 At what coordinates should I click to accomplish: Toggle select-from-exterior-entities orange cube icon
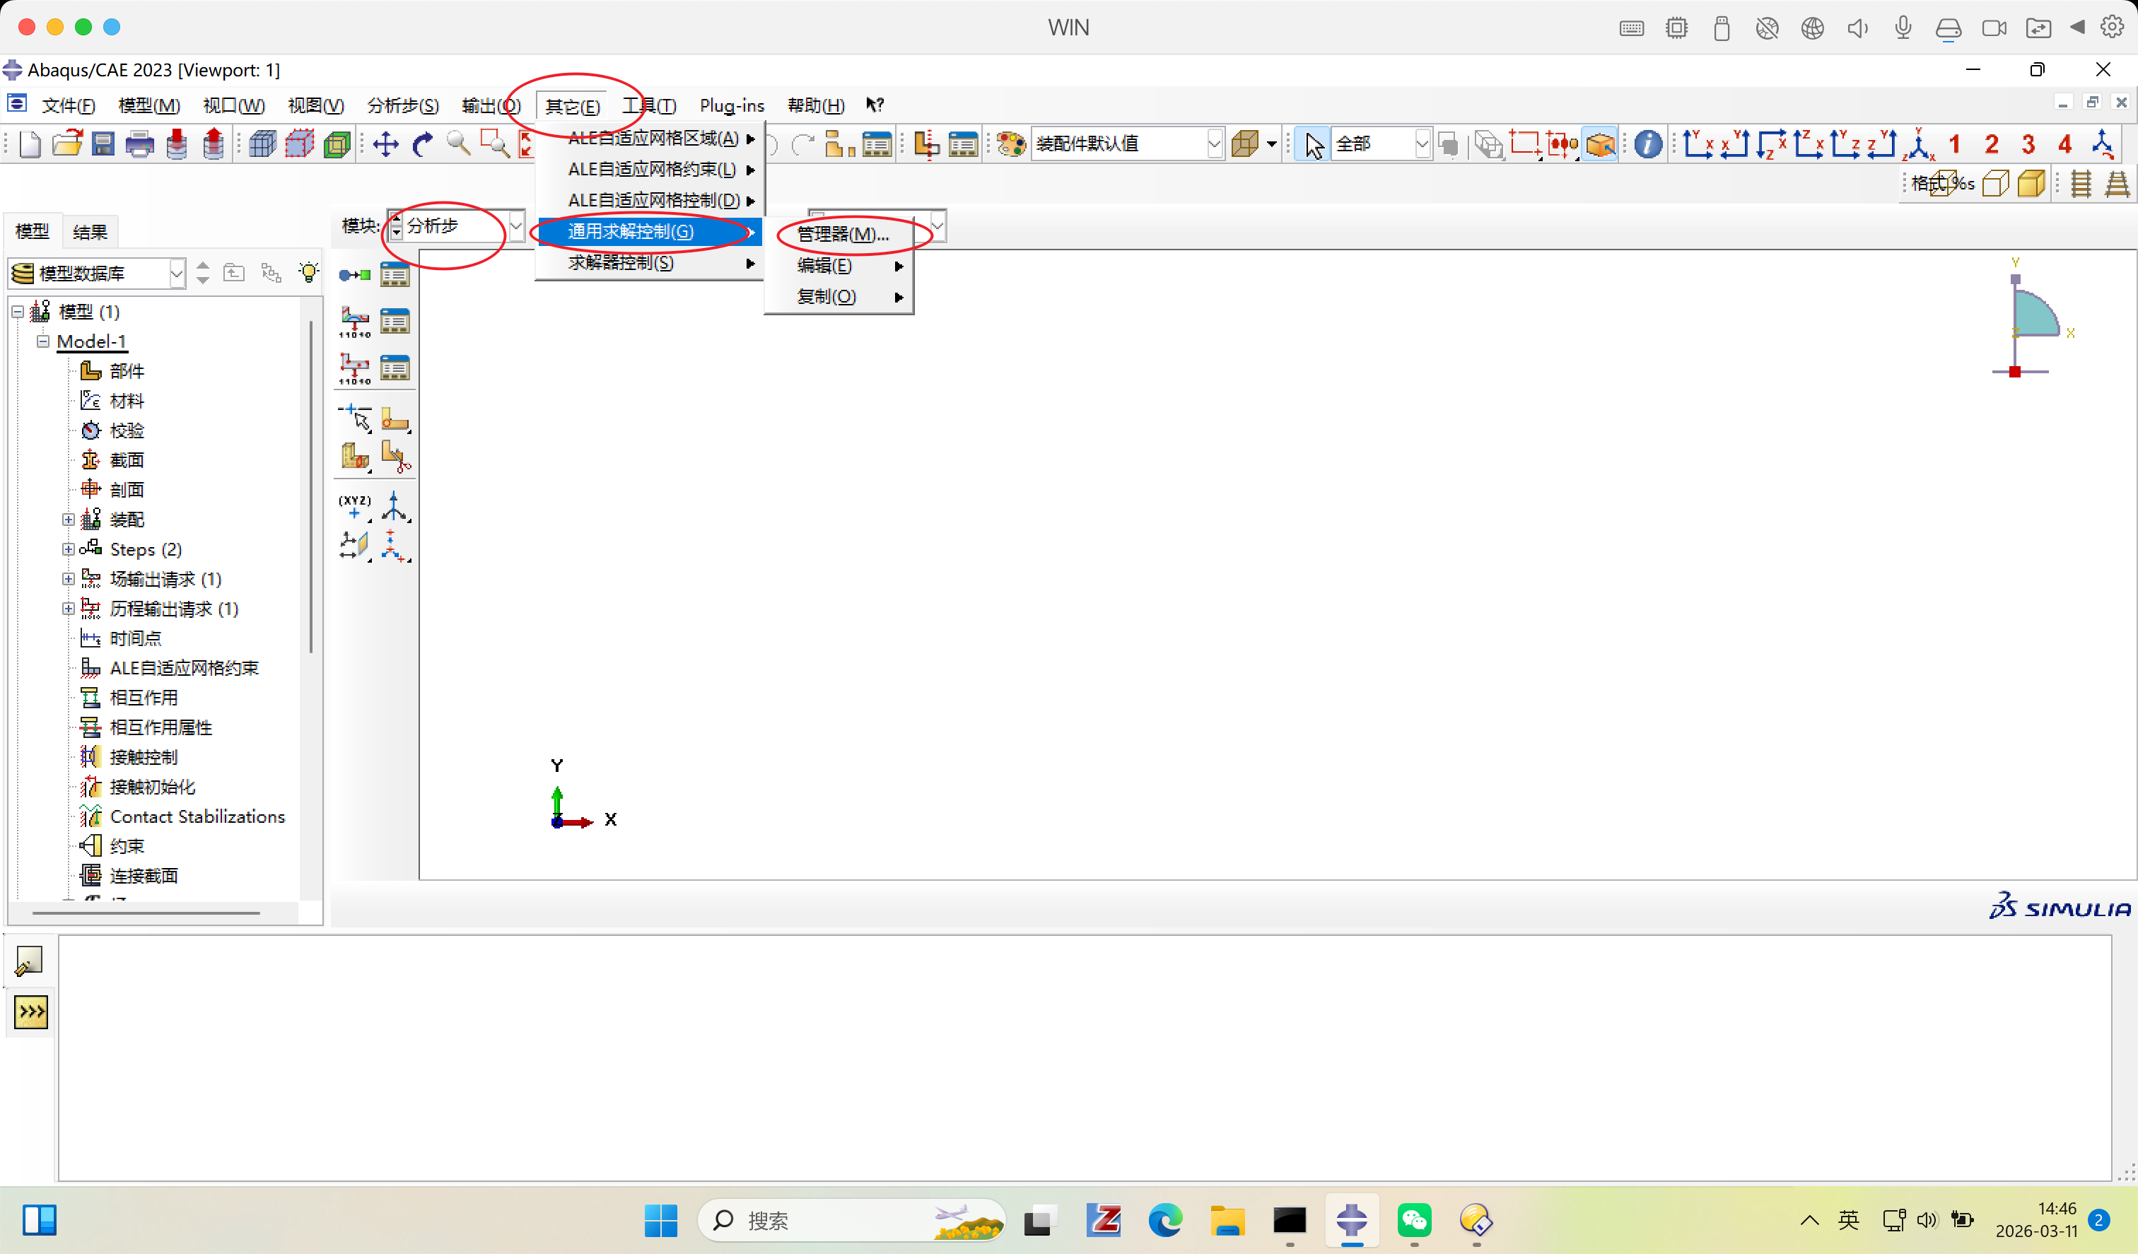1600,144
